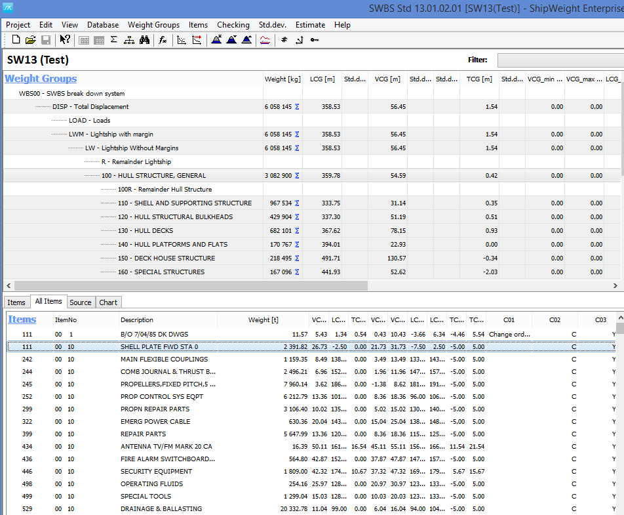Image resolution: width=624 pixels, height=515 pixels.
Task: Click the fx formula icon
Action: 163,40
